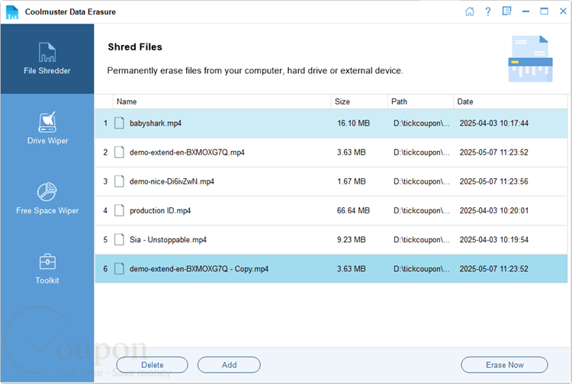Select Sia - Unstoppable.mp4 file name

point(169,240)
